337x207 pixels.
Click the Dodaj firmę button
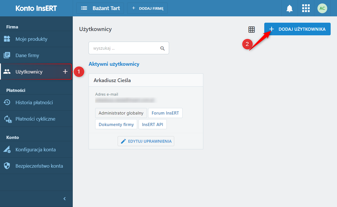(147, 8)
